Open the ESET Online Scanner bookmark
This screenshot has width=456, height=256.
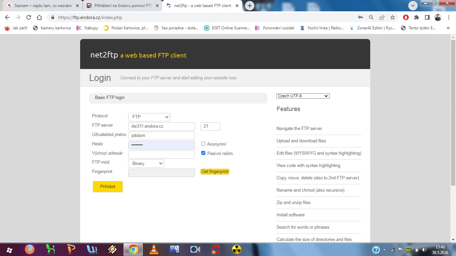(x=227, y=28)
